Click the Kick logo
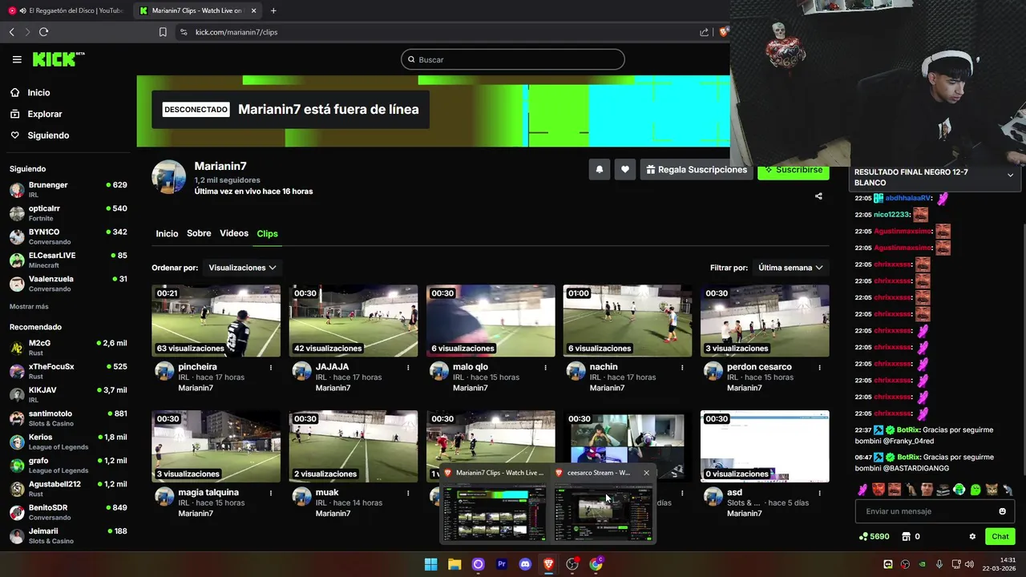1026x577 pixels. click(58, 59)
